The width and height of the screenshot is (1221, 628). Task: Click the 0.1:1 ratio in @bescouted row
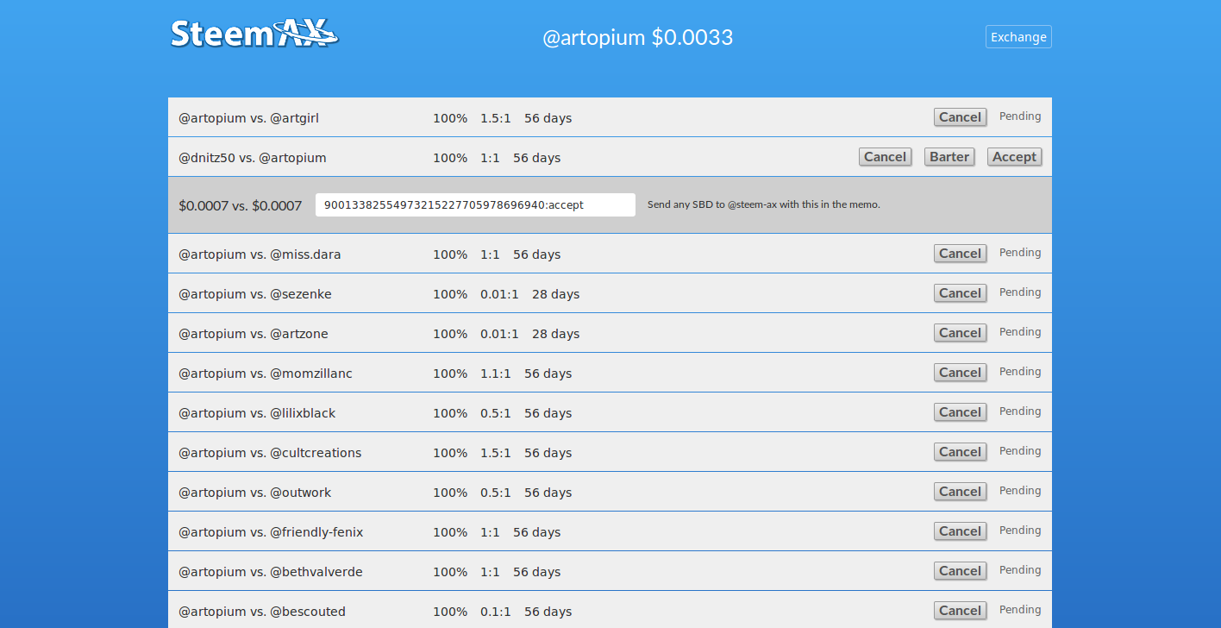(496, 612)
